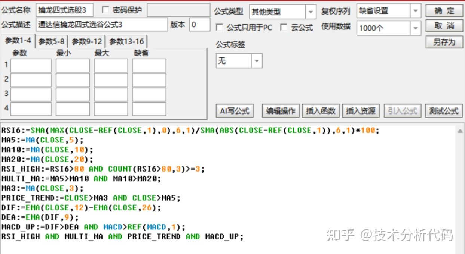Click the MA5:=MA(CLOSE,5) code line
The height and width of the screenshot is (254, 465).
(43, 140)
